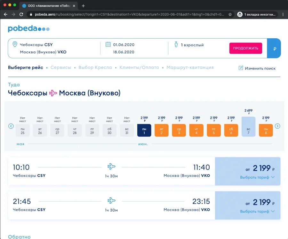Click the edit icon beside Изменить поиск
Screen dimensions: 288x239
pyautogui.click(x=241, y=68)
